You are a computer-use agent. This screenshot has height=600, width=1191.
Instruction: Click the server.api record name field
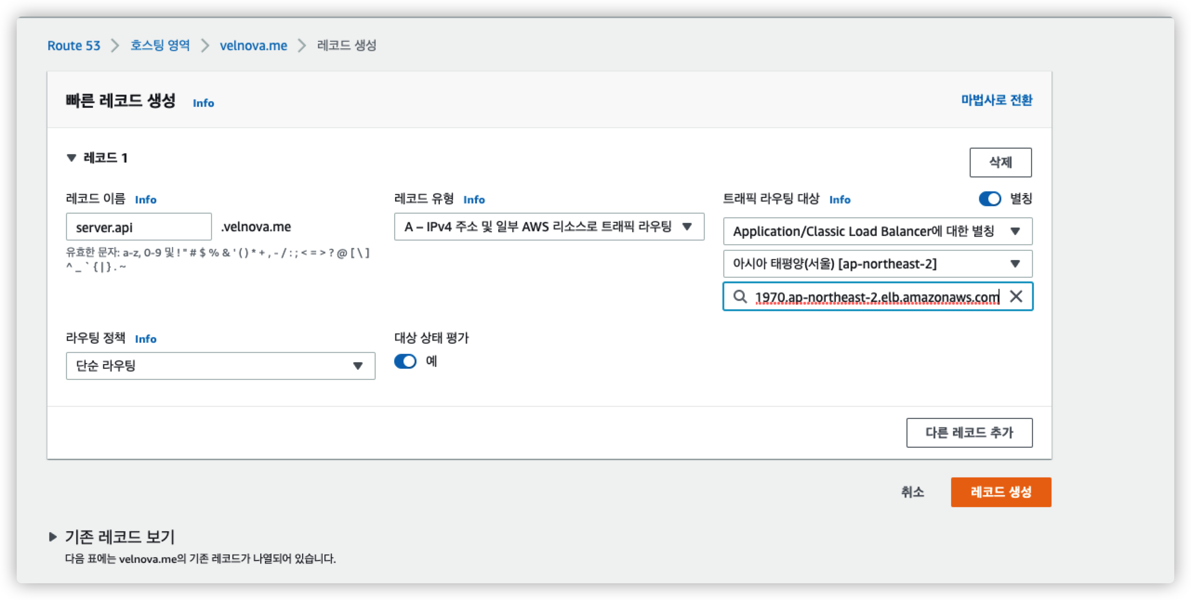[x=139, y=227]
